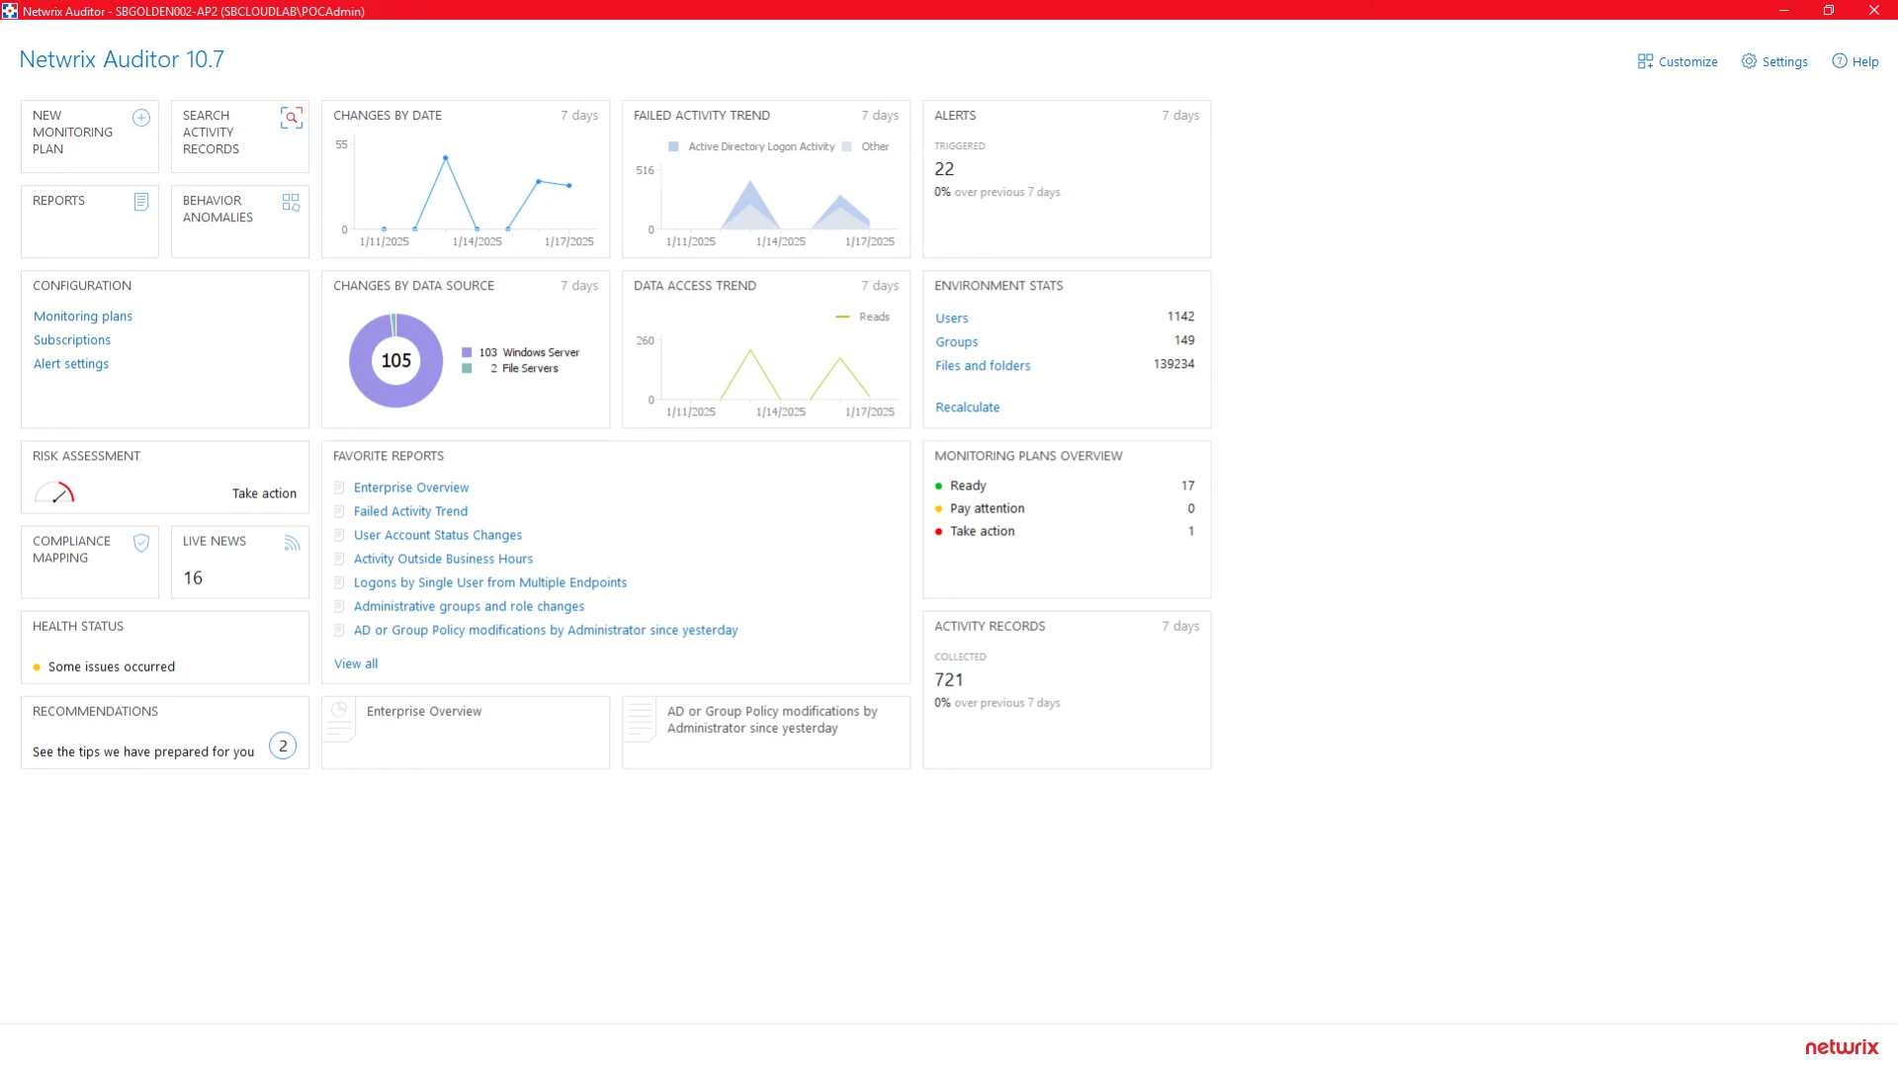Click the Recommendations count badge showing 2
The width and height of the screenshot is (1898, 1068).
(283, 746)
